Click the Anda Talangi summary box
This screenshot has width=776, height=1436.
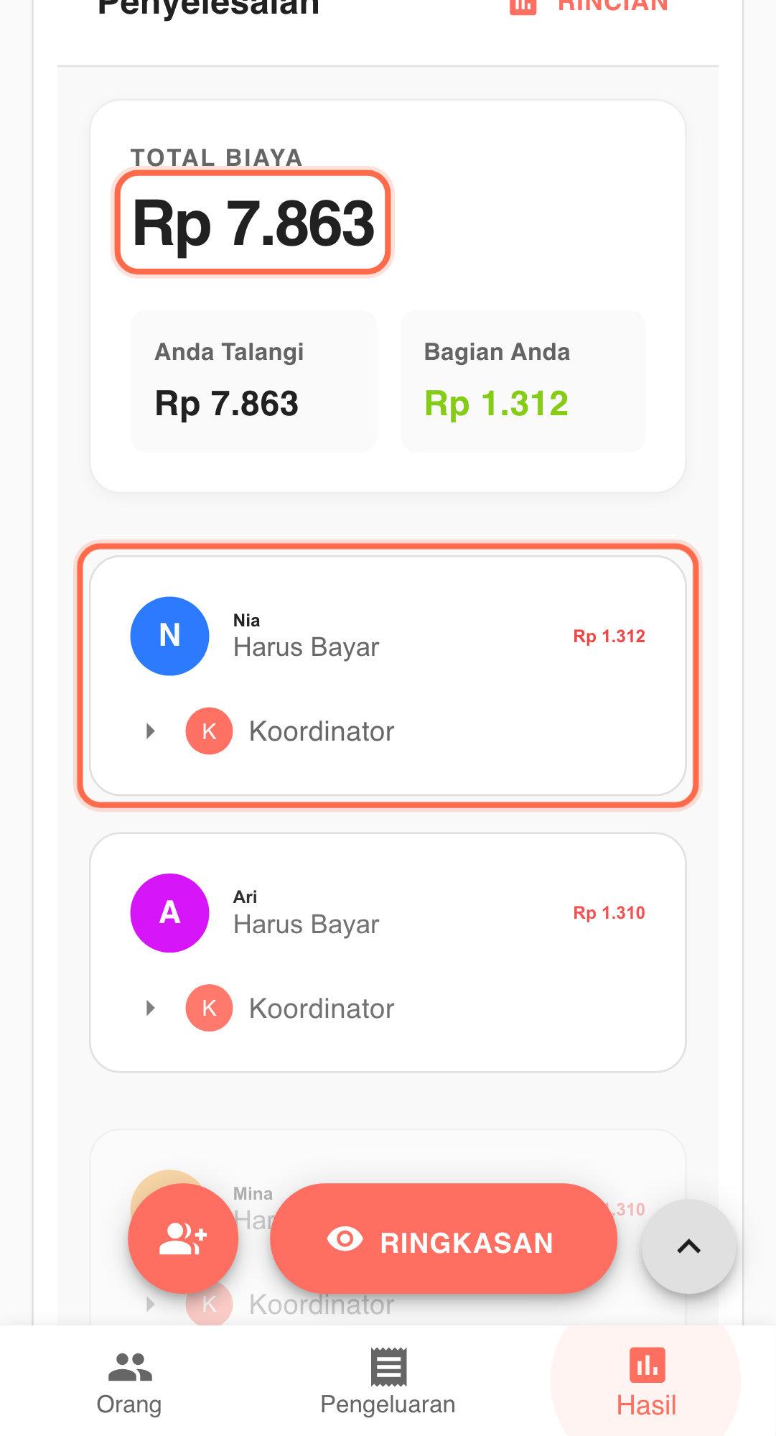point(253,381)
